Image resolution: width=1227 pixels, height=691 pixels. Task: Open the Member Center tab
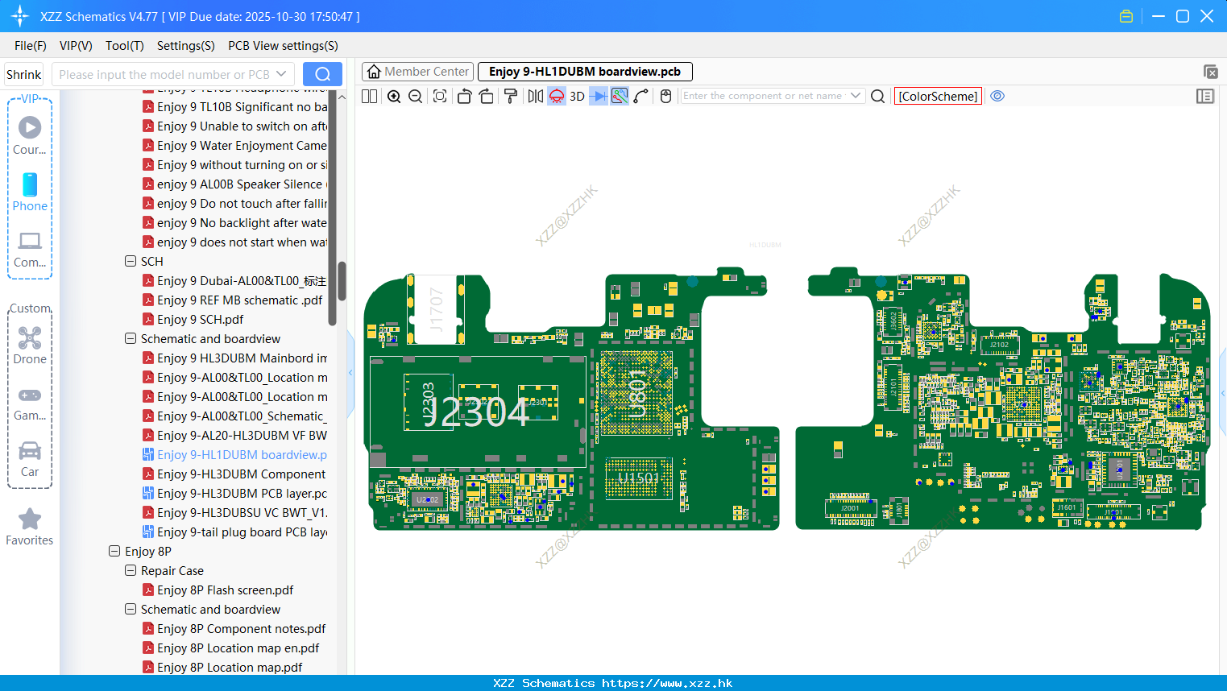pyautogui.click(x=418, y=72)
